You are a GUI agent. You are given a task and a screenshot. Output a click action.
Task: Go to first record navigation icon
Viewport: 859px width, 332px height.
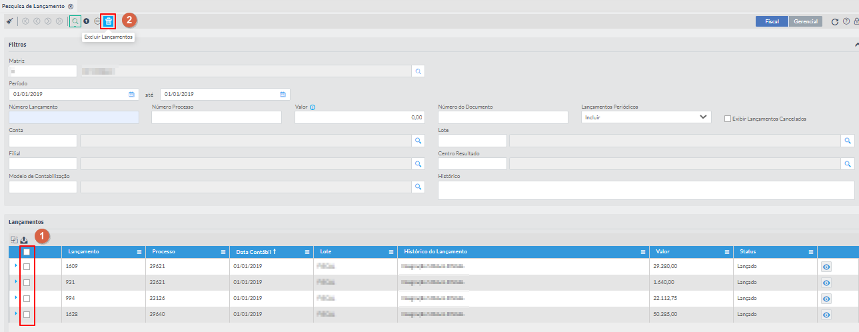(x=25, y=21)
